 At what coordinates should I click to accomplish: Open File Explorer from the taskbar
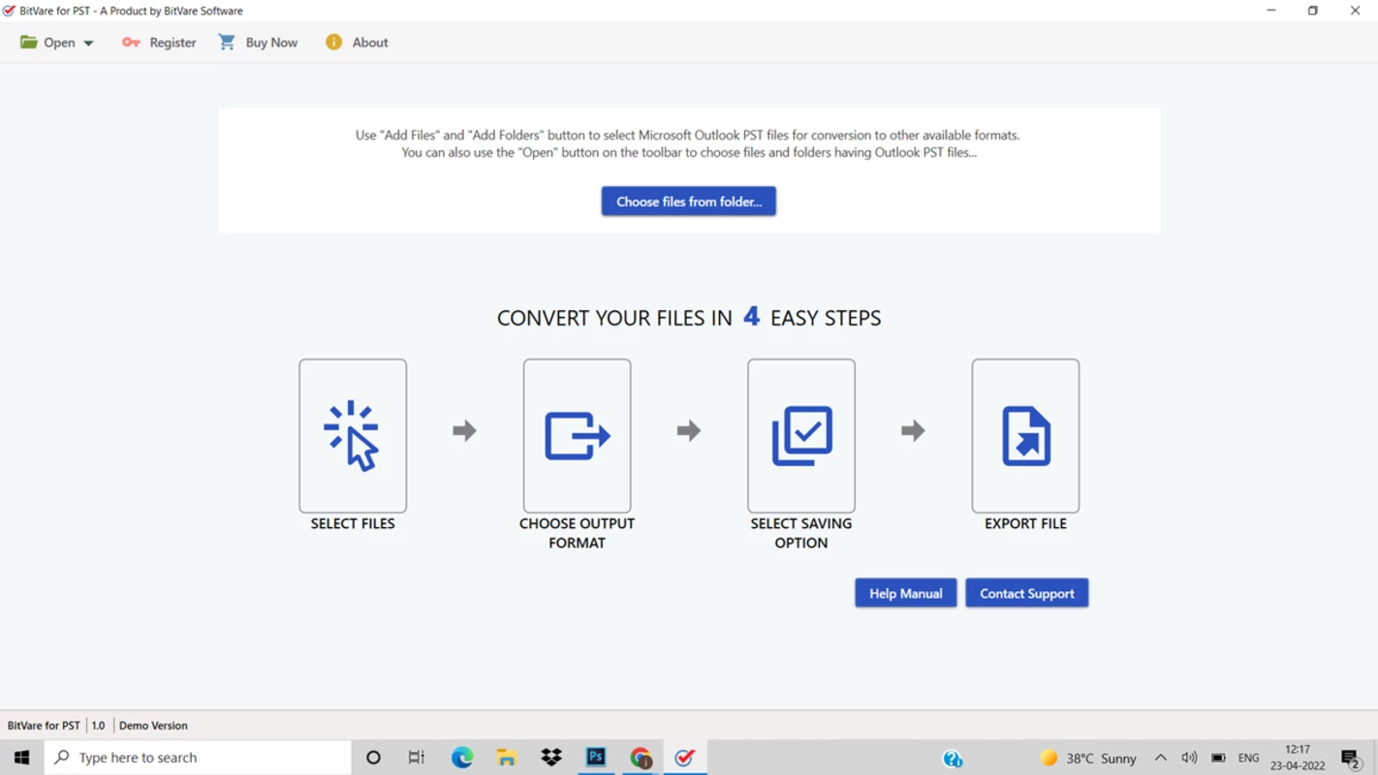pos(507,758)
